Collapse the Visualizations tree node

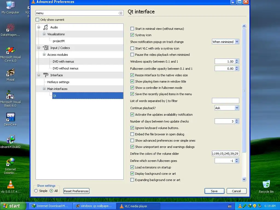pyautogui.click(x=44, y=34)
